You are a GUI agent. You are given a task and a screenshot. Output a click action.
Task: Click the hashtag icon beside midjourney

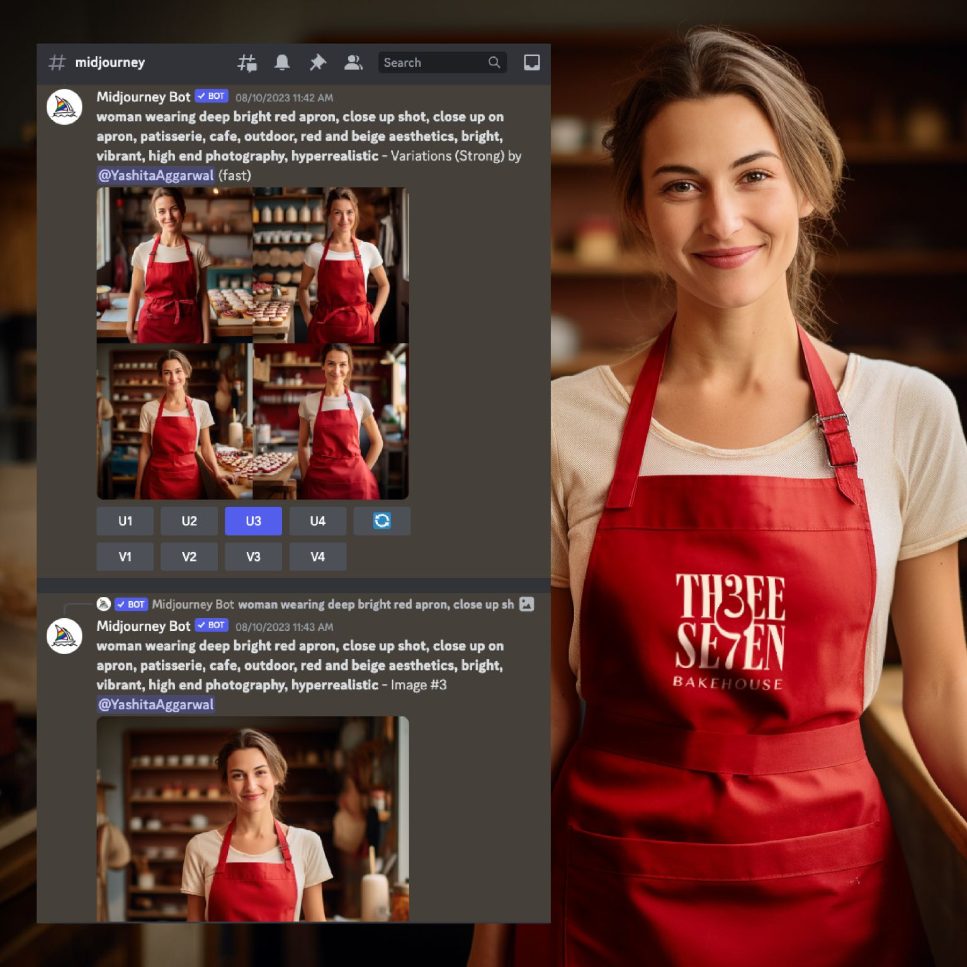pos(57,62)
